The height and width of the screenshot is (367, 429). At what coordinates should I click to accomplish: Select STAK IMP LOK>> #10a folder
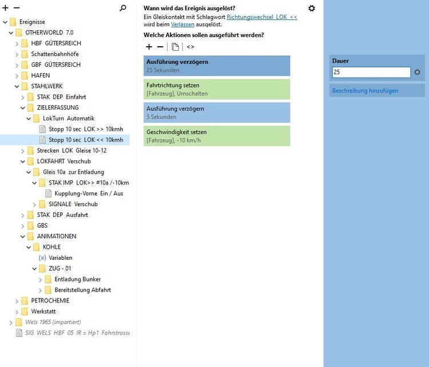coord(89,183)
